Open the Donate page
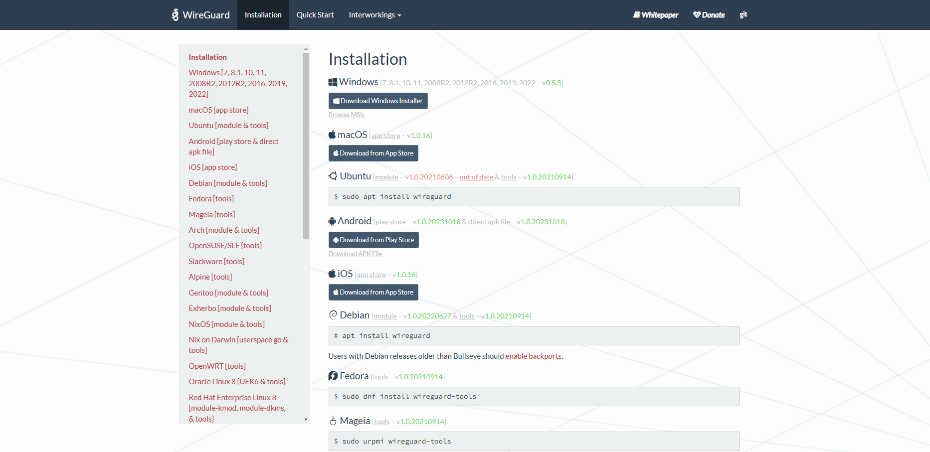The width and height of the screenshot is (930, 452). tap(709, 15)
